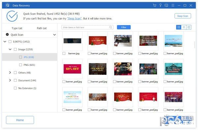Switch to content preview view
198x130 pixels.
click(189, 27)
